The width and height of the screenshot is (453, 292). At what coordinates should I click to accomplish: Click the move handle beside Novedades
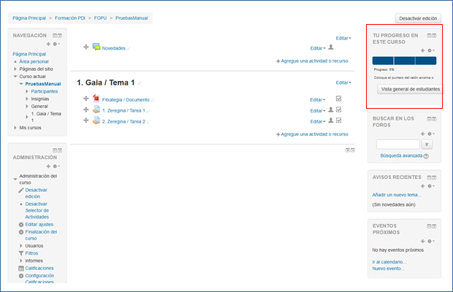pyautogui.click(x=86, y=47)
